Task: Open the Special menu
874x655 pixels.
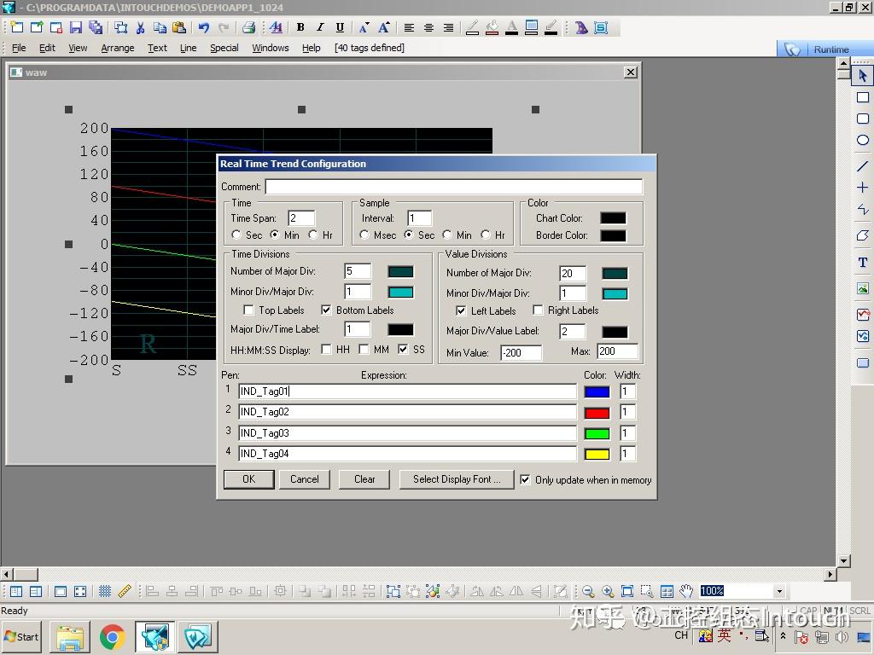Action: 224,48
